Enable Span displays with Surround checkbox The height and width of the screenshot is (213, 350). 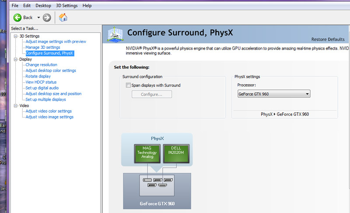(128, 85)
